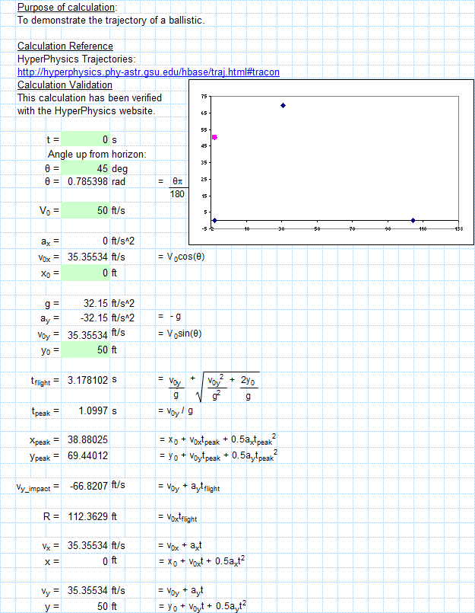Select the 'Calculation Validation' heading

click(x=65, y=85)
